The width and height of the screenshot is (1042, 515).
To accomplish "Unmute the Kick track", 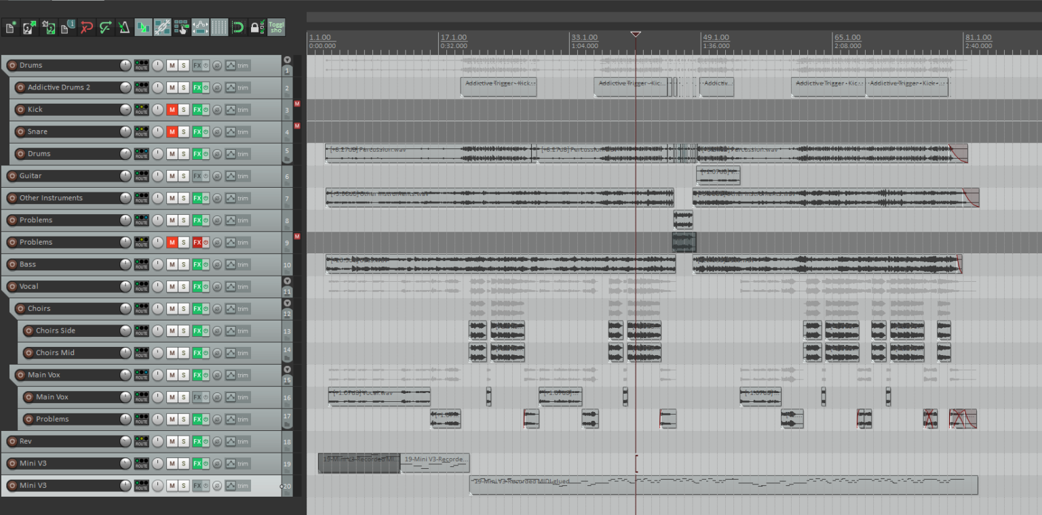I will tap(172, 110).
